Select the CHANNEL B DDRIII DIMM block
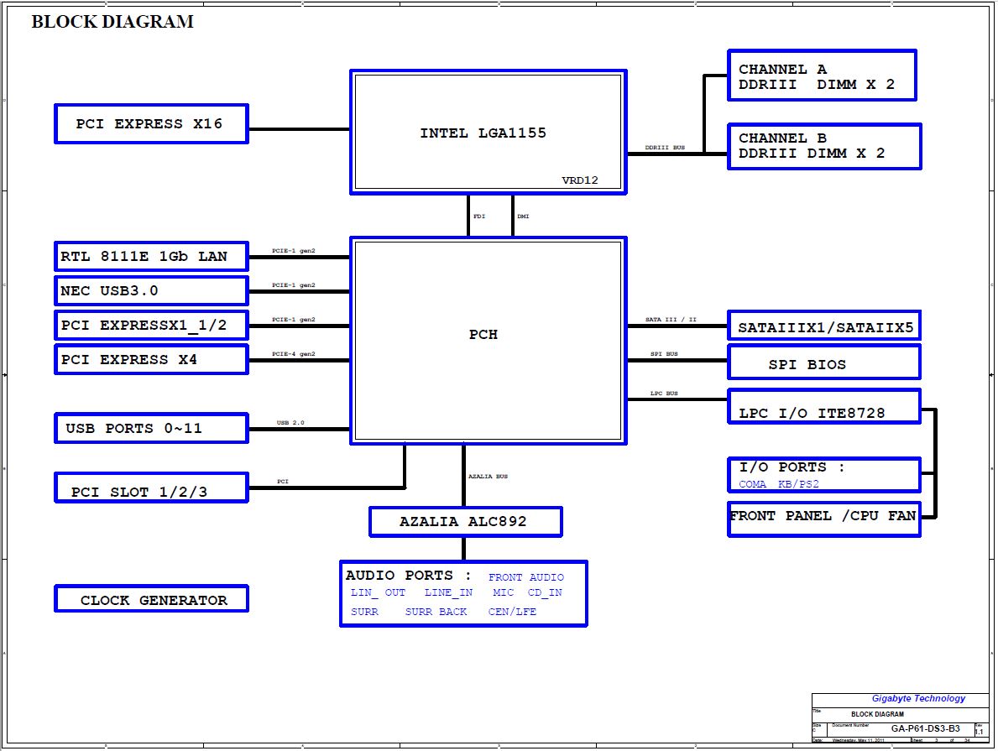998x751 pixels. point(823,146)
